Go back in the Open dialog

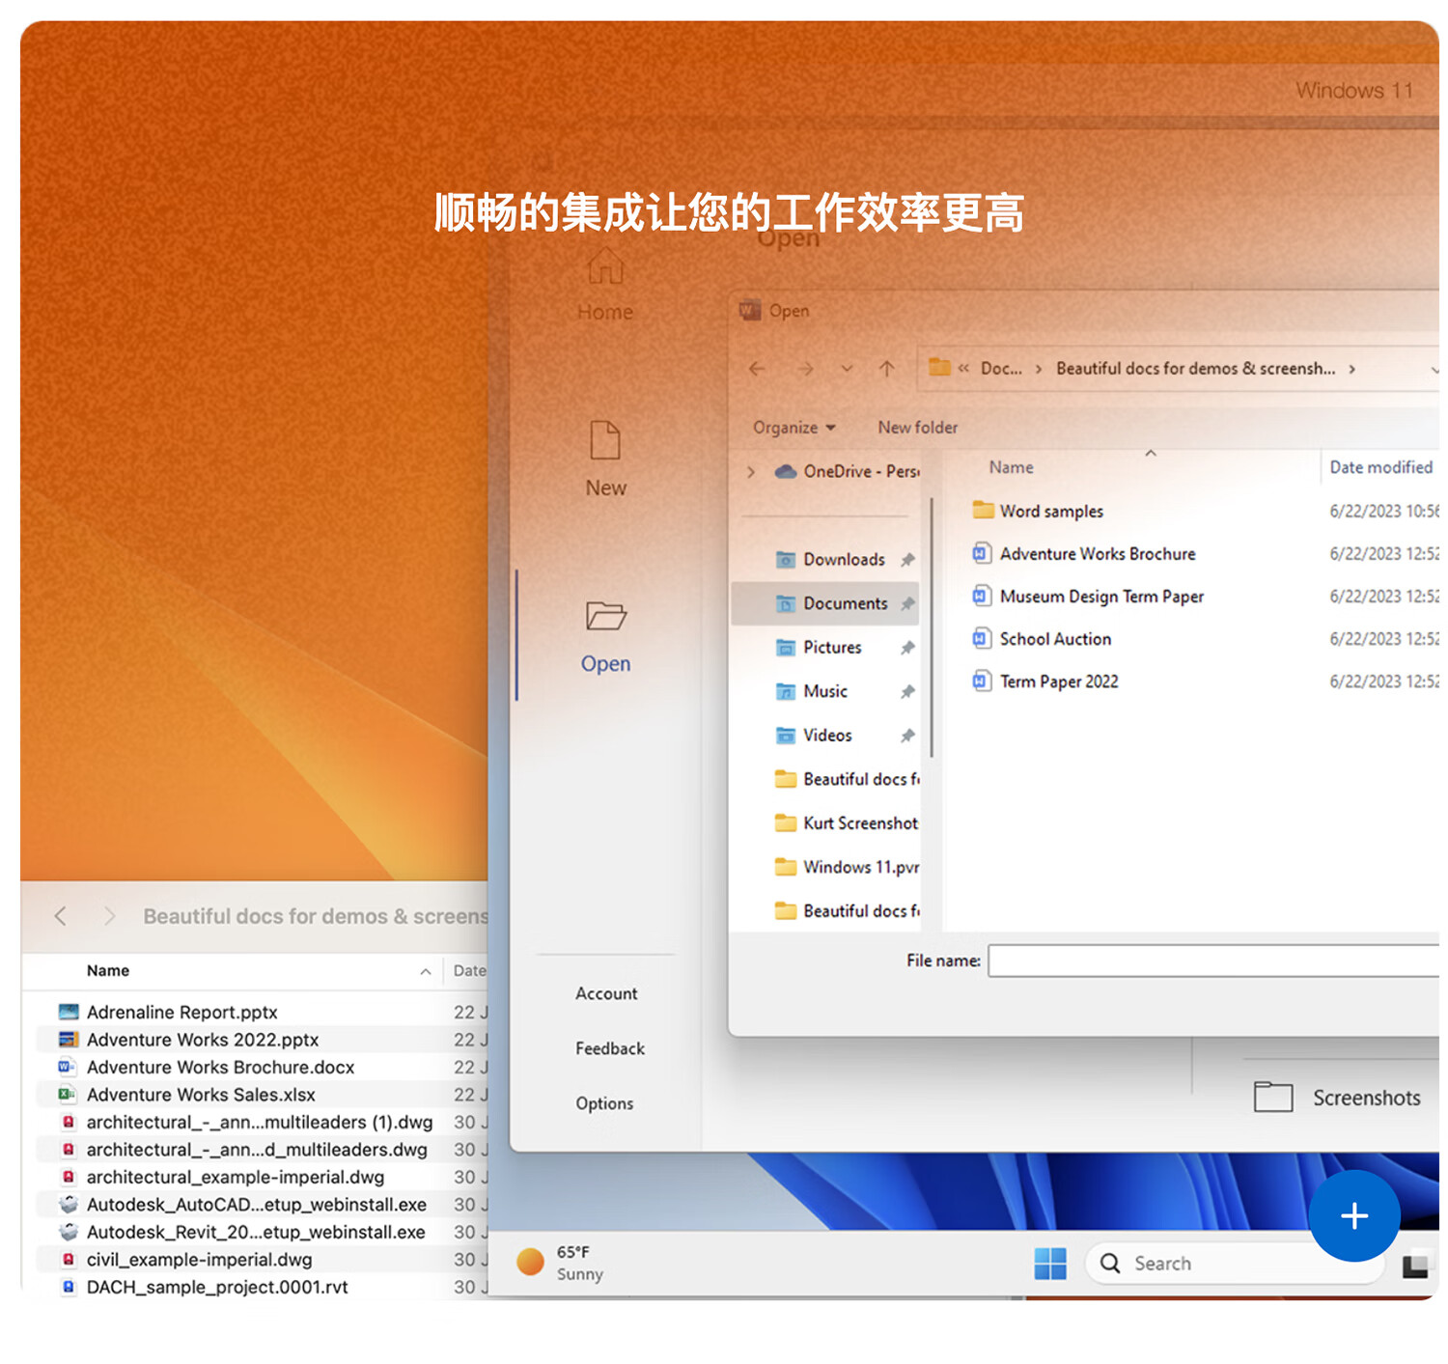[x=758, y=369]
